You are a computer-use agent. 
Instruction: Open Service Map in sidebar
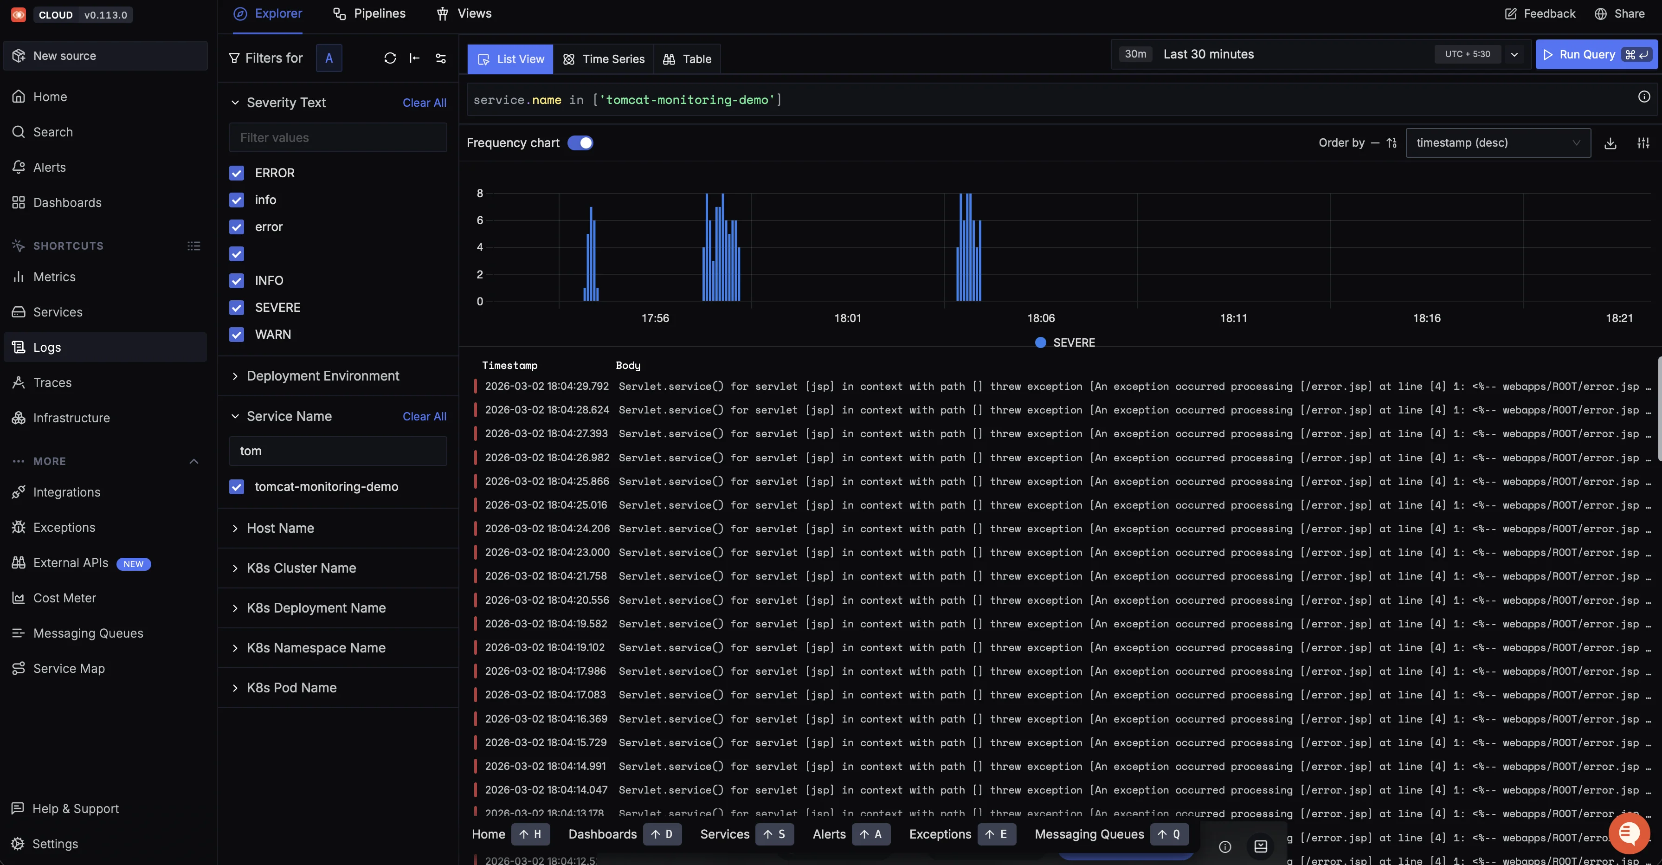pyautogui.click(x=68, y=669)
